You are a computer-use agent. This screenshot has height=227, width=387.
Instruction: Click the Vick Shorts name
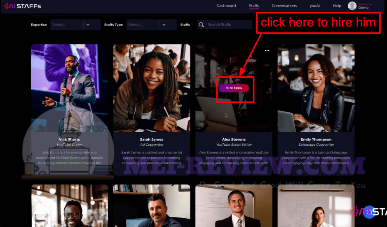tap(69, 140)
